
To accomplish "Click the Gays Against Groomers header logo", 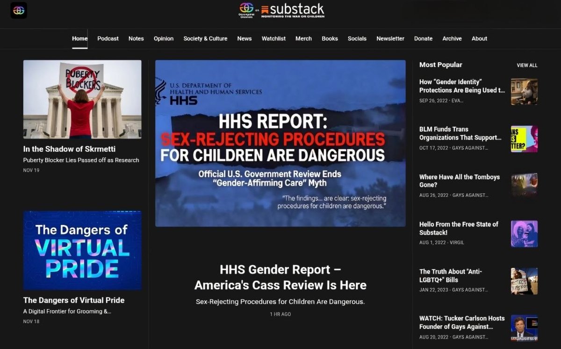I will (x=246, y=10).
